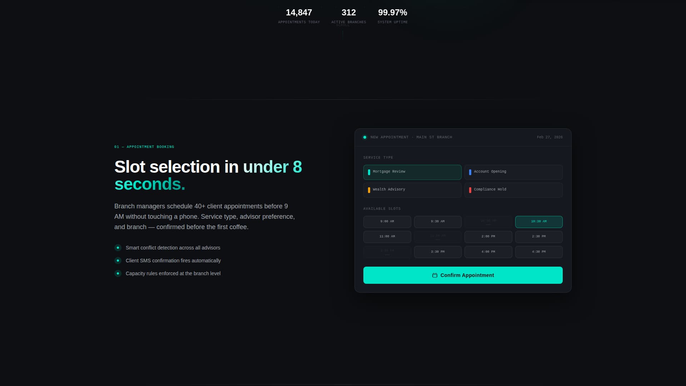Click the 01 — Appointment Booking label
Image resolution: width=686 pixels, height=386 pixels.
pyautogui.click(x=144, y=147)
